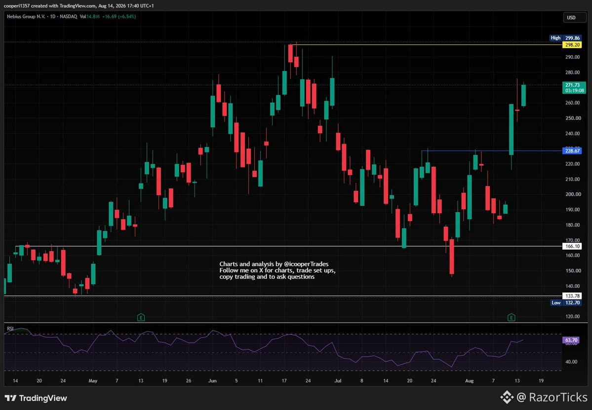
Task: Click the 250.00 price axis tick
Action: (572, 118)
